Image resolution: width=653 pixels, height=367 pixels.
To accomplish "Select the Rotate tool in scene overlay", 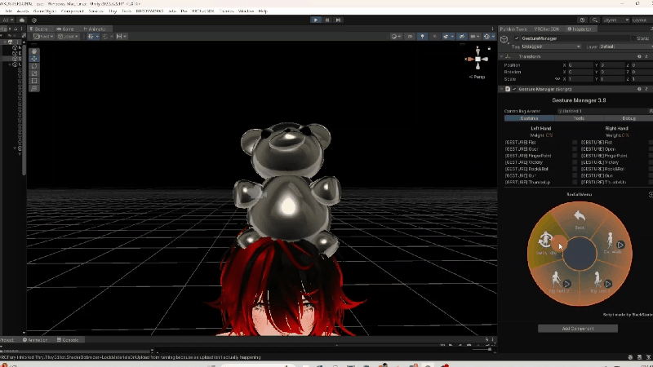I will (x=34, y=66).
